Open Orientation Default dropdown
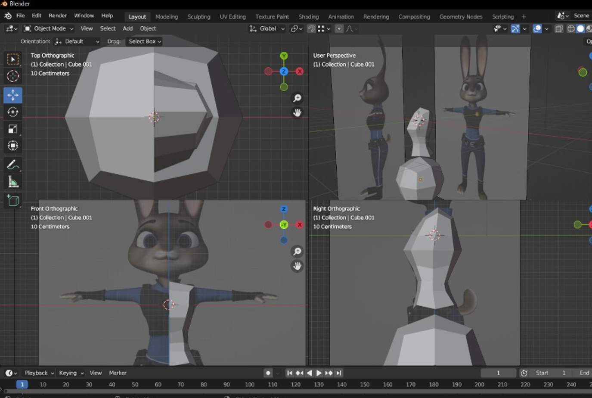Screen dimensions: 592x398 click(77, 41)
